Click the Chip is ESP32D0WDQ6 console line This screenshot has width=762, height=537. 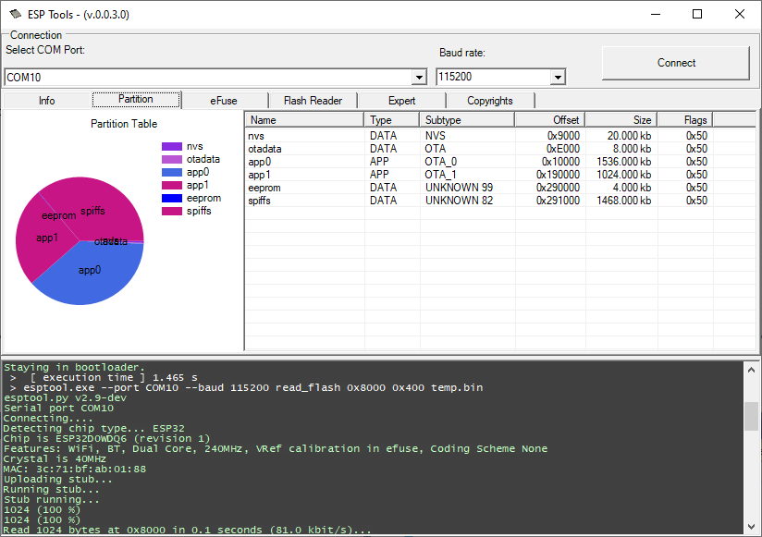(x=106, y=438)
